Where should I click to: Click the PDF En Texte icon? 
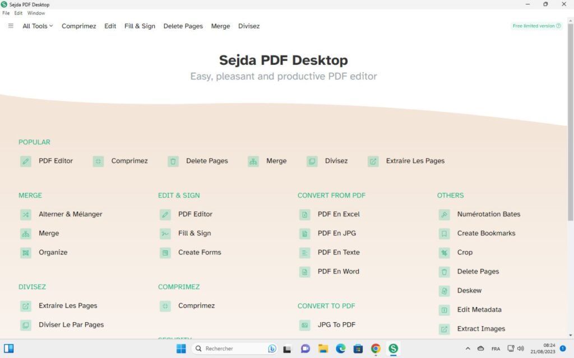point(304,252)
